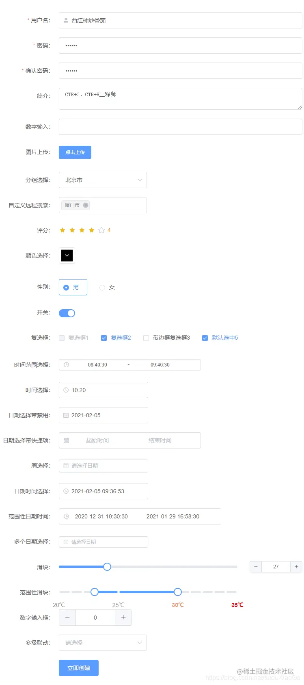Focus the 用户名 input field
The height and width of the screenshot is (685, 304).
[181, 20]
